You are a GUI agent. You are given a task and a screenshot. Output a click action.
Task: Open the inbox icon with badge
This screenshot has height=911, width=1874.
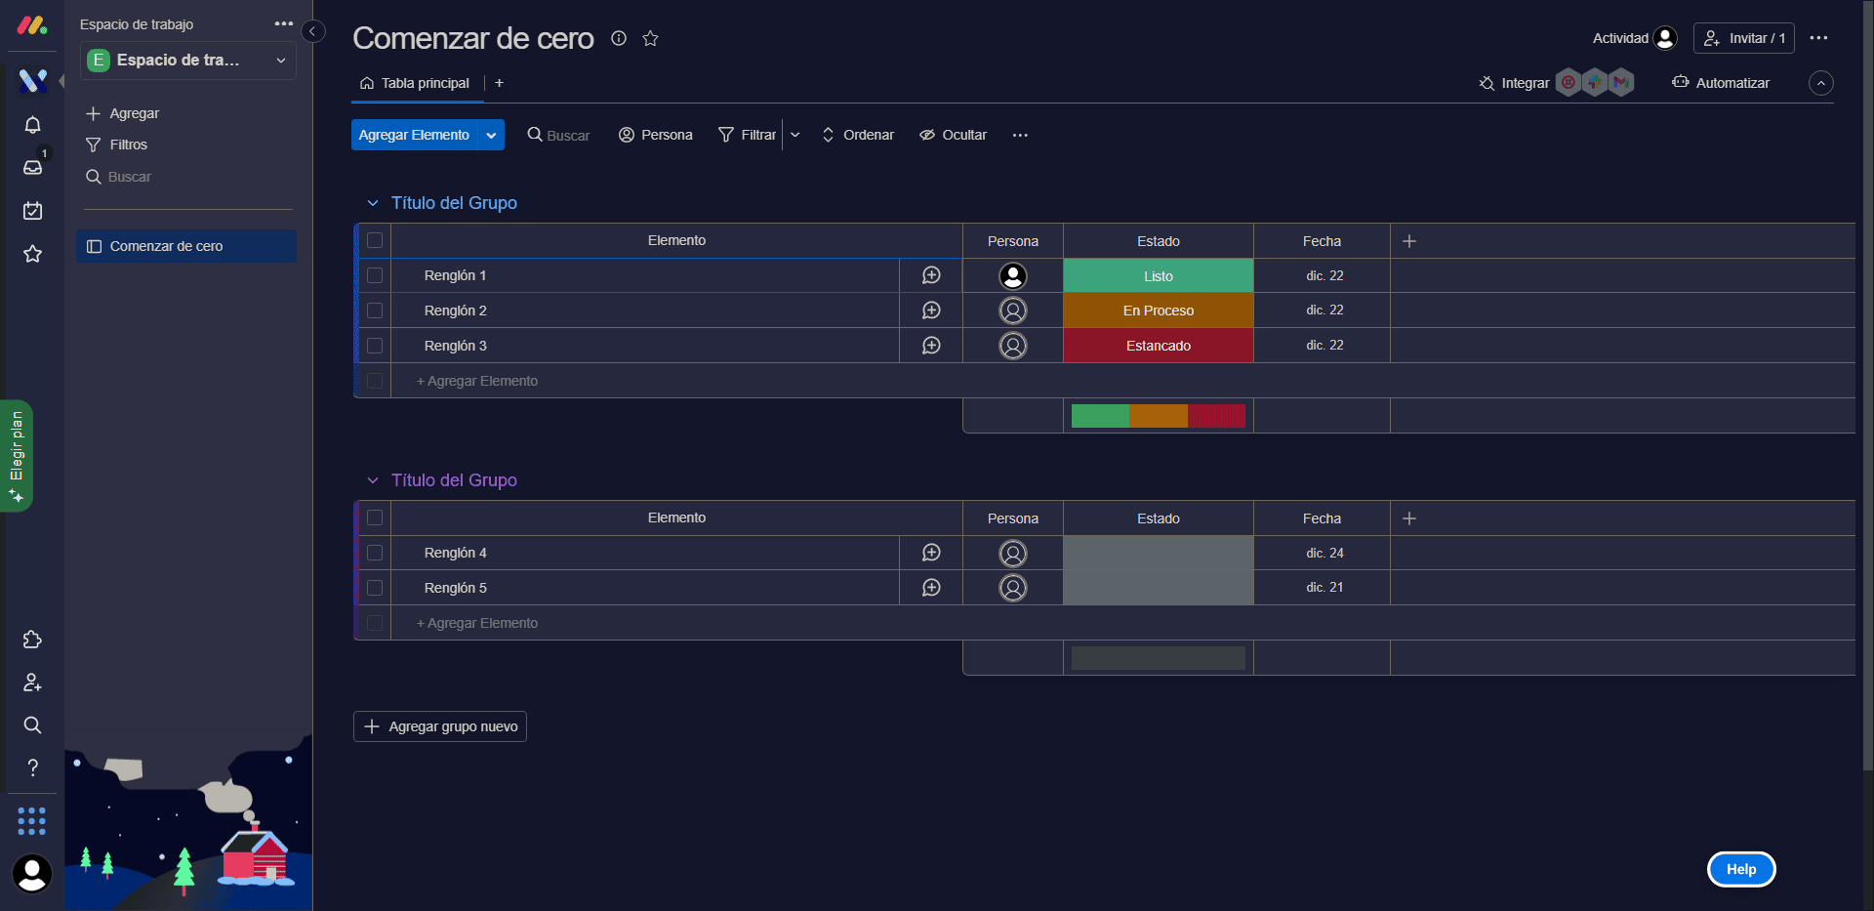click(x=32, y=167)
